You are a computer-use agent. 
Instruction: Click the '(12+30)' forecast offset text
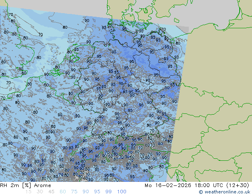point(238,185)
